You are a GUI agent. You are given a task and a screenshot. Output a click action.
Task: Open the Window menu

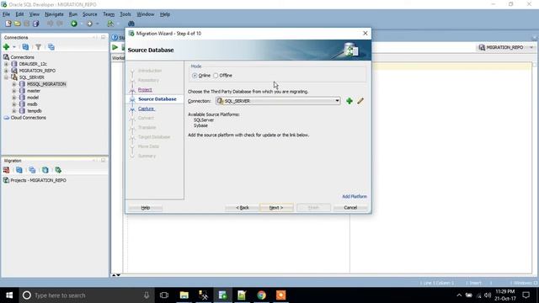[x=146, y=14]
